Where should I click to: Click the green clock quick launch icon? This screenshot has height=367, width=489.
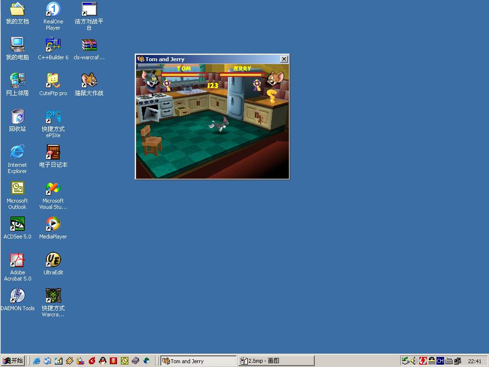(x=125, y=361)
